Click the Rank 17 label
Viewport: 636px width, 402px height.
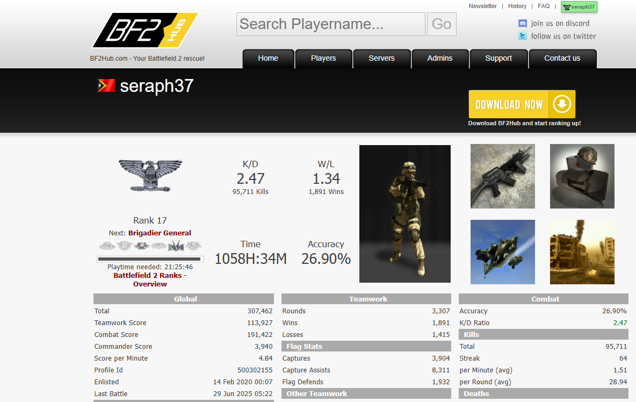[x=150, y=220]
